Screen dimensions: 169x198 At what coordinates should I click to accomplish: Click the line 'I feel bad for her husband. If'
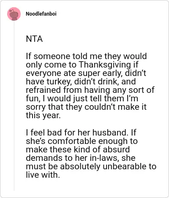[x=81, y=133]
